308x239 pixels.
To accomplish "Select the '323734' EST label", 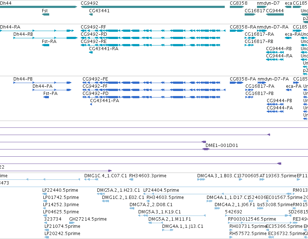I will click(x=52, y=219).
